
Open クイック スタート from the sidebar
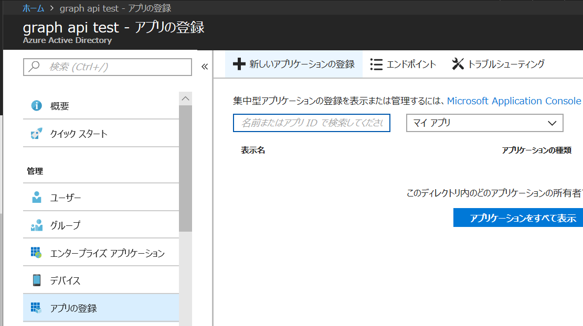36,133
